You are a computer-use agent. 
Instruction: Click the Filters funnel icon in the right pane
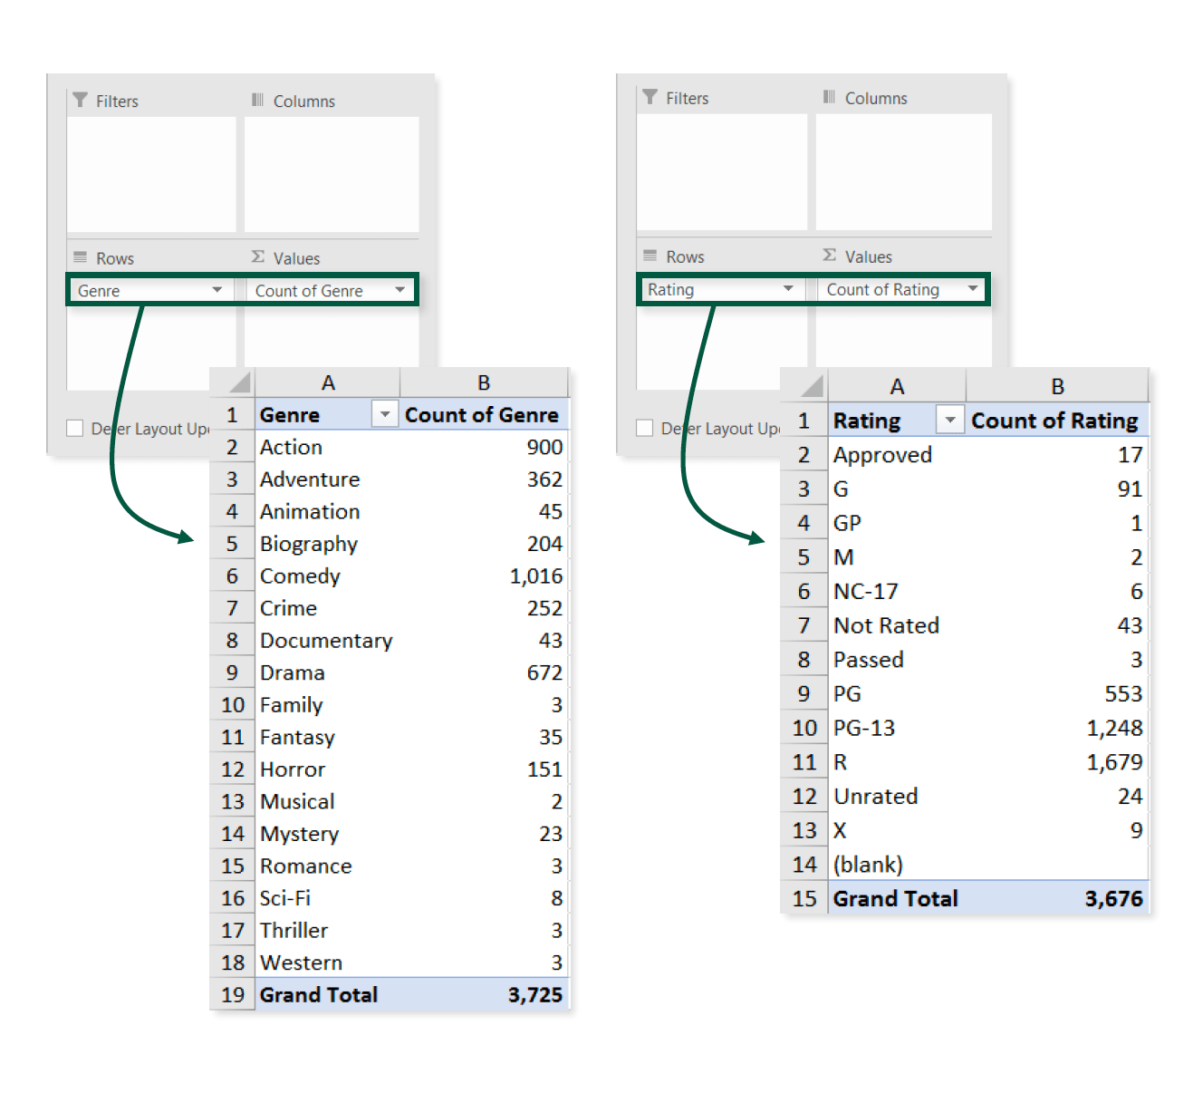coord(650,98)
